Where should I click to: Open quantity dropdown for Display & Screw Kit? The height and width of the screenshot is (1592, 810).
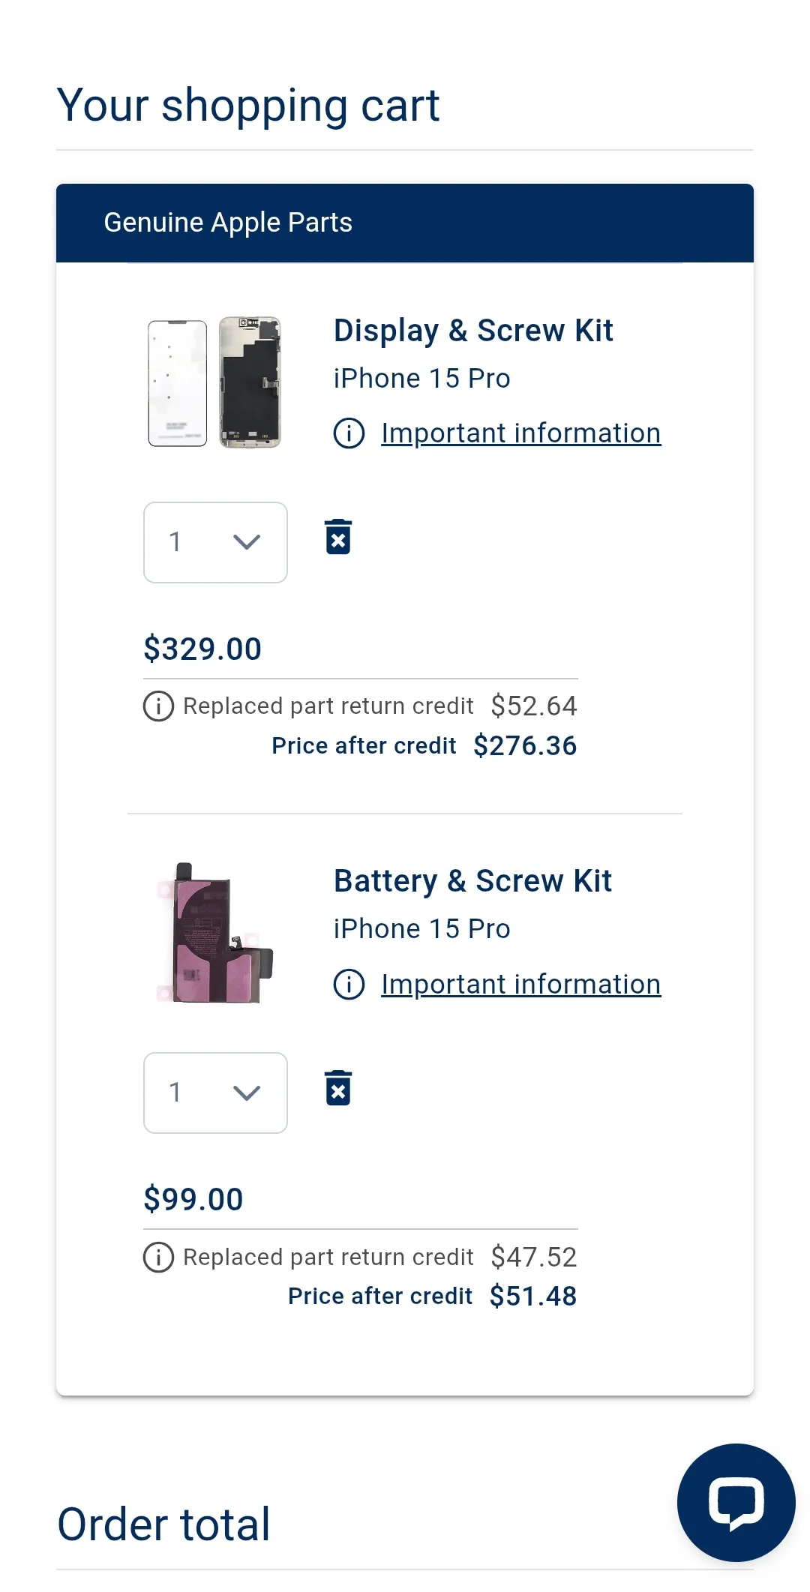(x=215, y=542)
